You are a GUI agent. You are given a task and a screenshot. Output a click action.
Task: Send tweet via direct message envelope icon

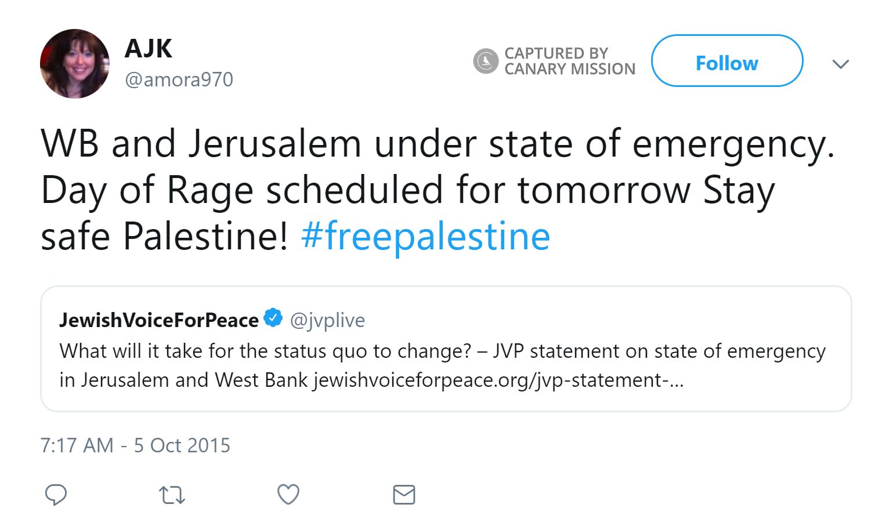pyautogui.click(x=404, y=495)
